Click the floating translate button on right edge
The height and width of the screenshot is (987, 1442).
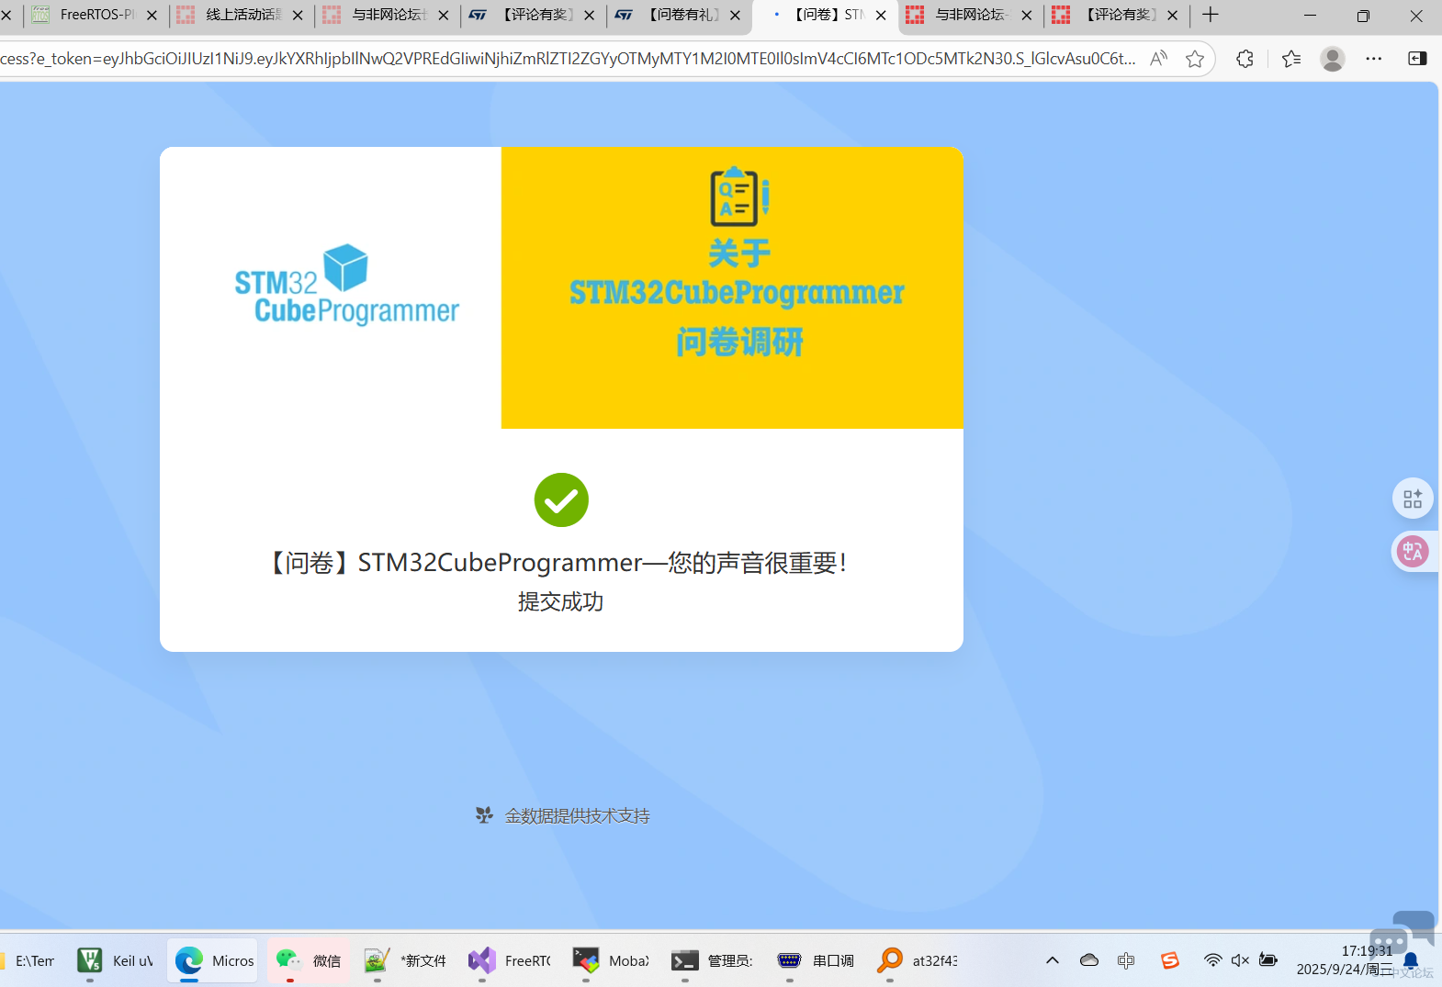(1413, 552)
